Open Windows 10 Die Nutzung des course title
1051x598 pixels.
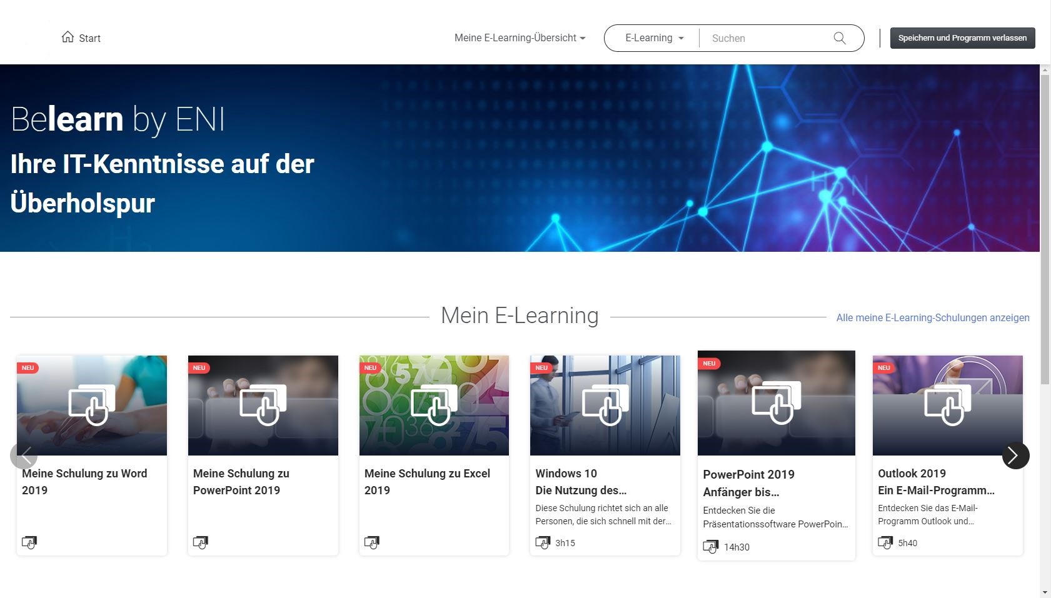[x=581, y=482]
